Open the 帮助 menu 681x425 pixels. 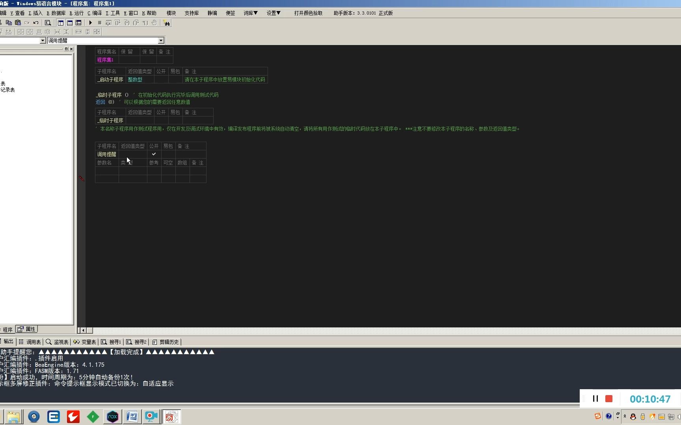(x=149, y=13)
